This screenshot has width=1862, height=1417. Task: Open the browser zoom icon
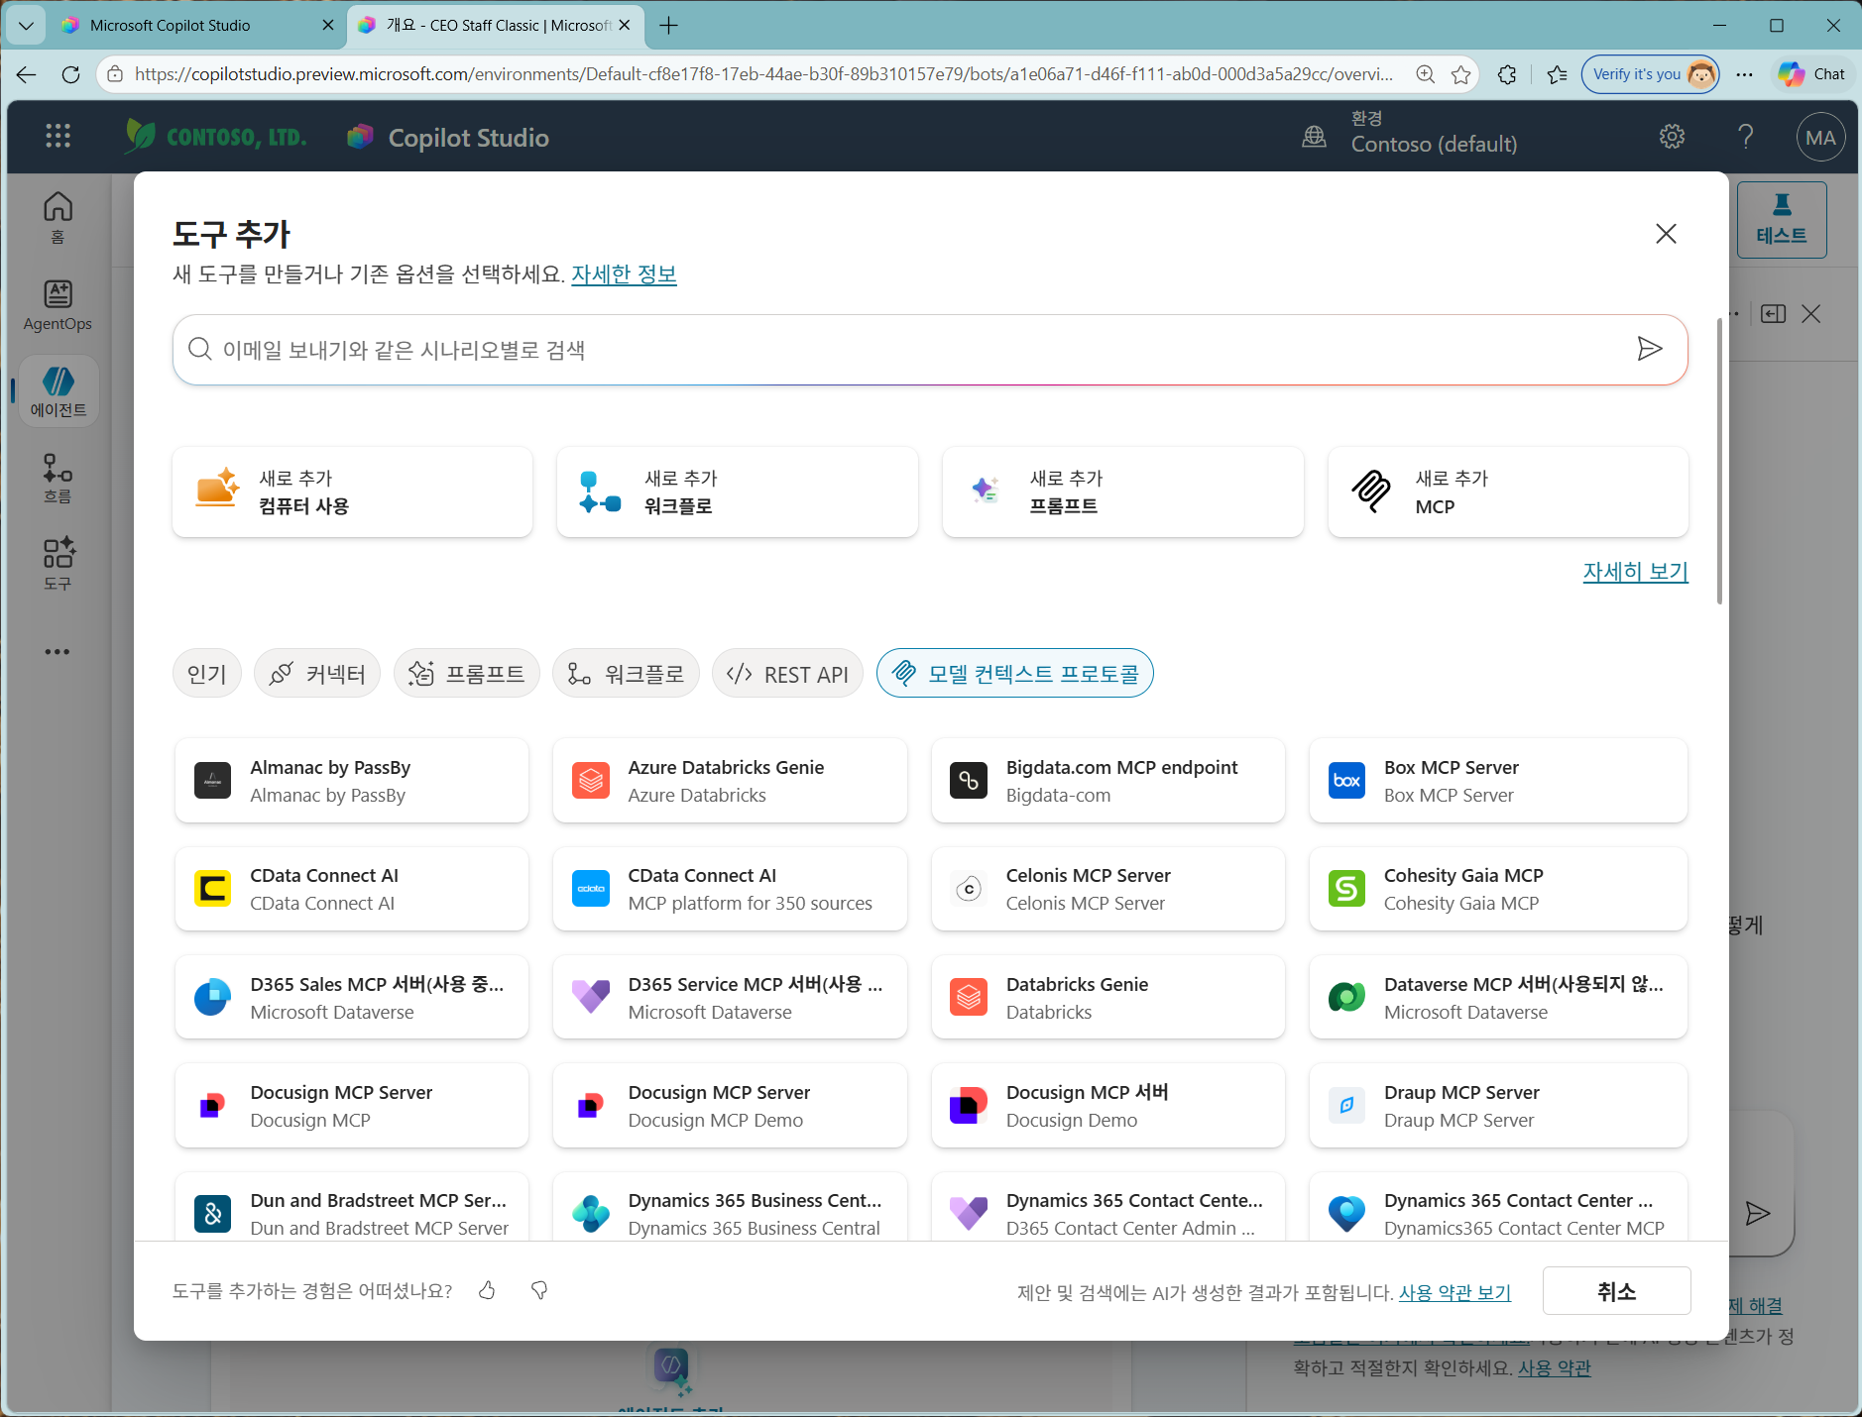(x=1425, y=74)
